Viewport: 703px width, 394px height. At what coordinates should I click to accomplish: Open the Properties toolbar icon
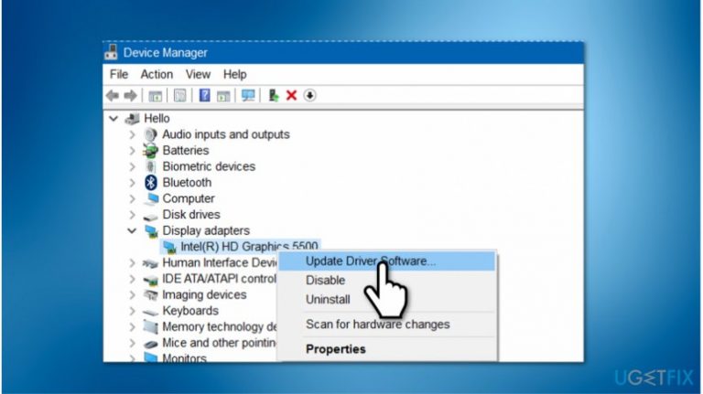coord(179,95)
